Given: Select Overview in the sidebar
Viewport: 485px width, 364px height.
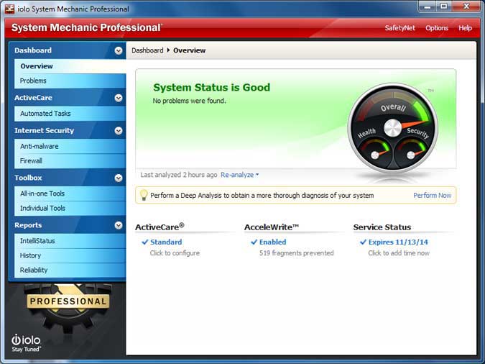Looking at the screenshot, I should pyautogui.click(x=70, y=66).
